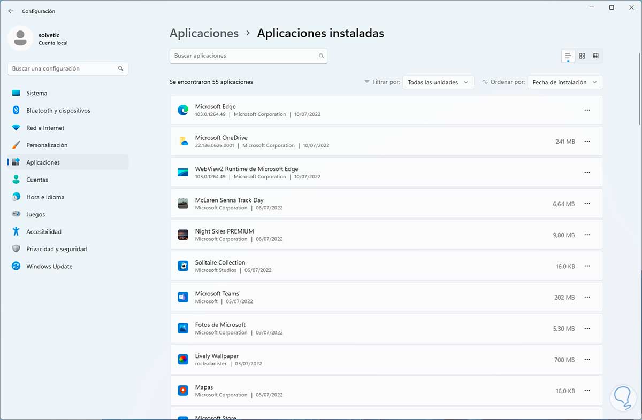Switch to grid view layout icon

[x=582, y=56]
